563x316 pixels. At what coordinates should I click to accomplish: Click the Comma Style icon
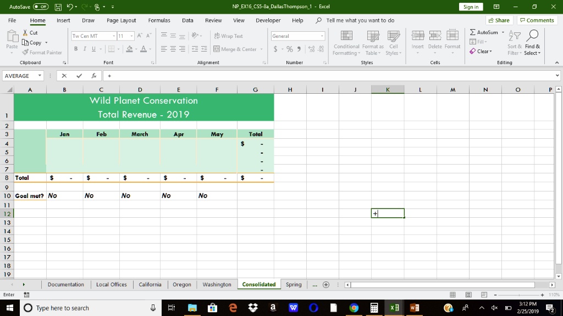coord(299,49)
